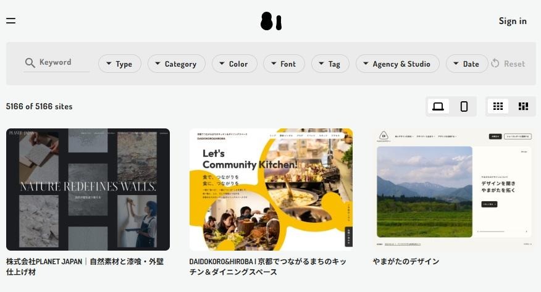Open the Color filter dropdown
Viewport: 541px width, 292px height.
235,64
